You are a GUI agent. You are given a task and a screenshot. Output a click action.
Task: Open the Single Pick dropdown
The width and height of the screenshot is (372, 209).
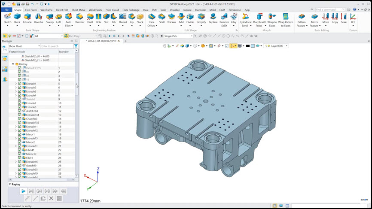(x=178, y=36)
